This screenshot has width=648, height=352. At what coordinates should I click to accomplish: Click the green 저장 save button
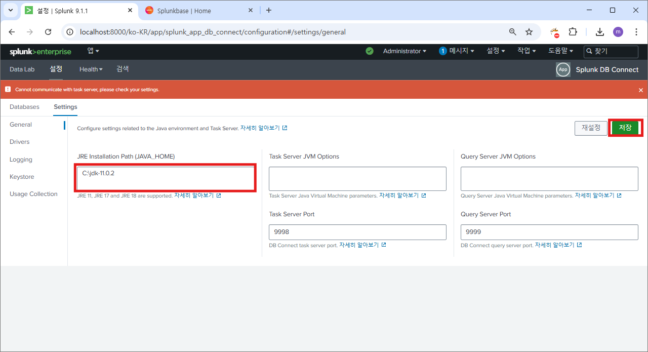[x=625, y=128]
